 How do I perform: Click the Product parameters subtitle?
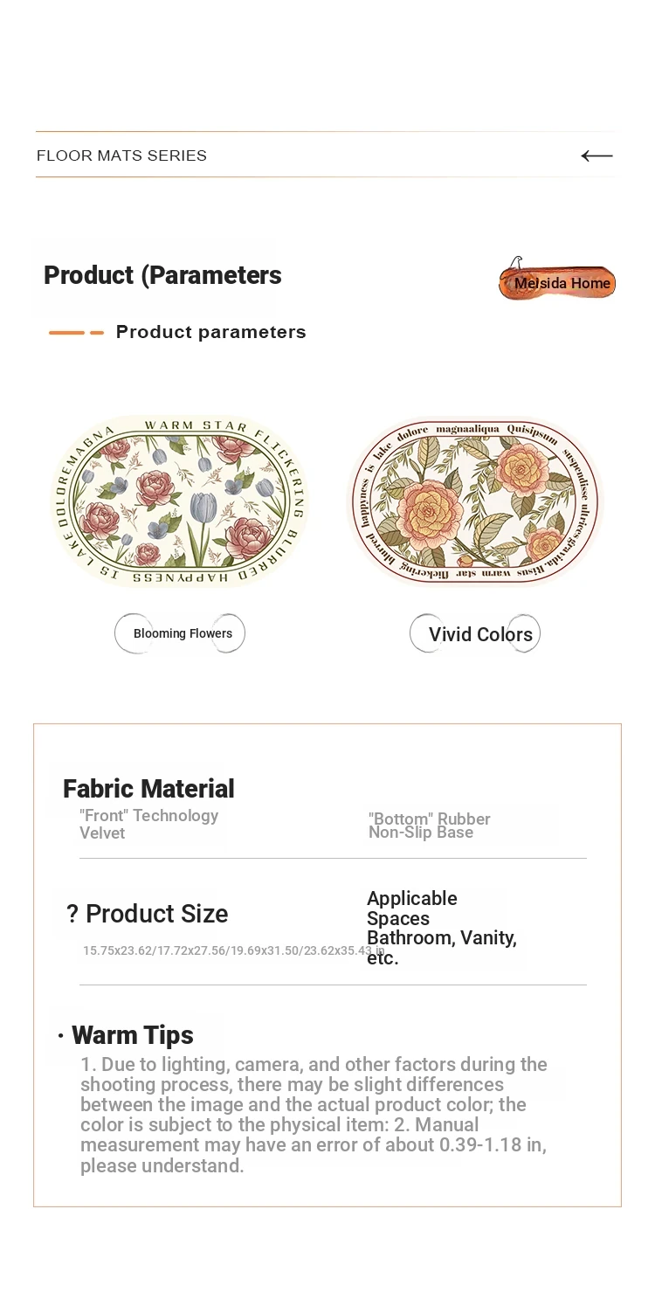tap(211, 332)
